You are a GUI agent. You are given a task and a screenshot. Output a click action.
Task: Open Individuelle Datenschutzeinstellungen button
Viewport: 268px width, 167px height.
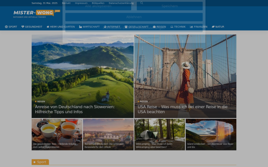click(134, 28)
